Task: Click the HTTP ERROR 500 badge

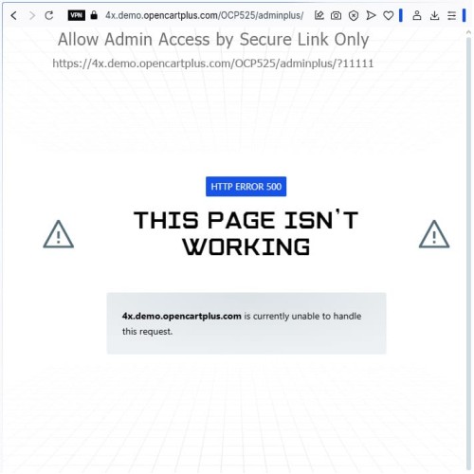Action: tap(246, 187)
